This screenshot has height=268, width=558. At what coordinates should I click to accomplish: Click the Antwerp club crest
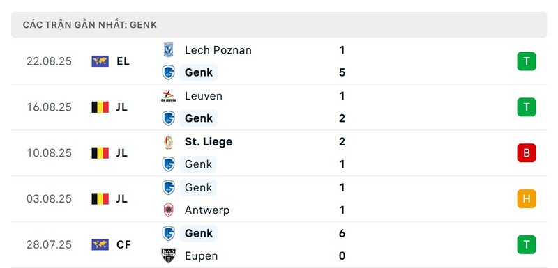pyautogui.click(x=168, y=210)
